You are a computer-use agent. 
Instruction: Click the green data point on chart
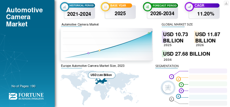[149, 33]
